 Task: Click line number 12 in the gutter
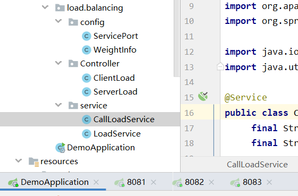tap(189, 52)
